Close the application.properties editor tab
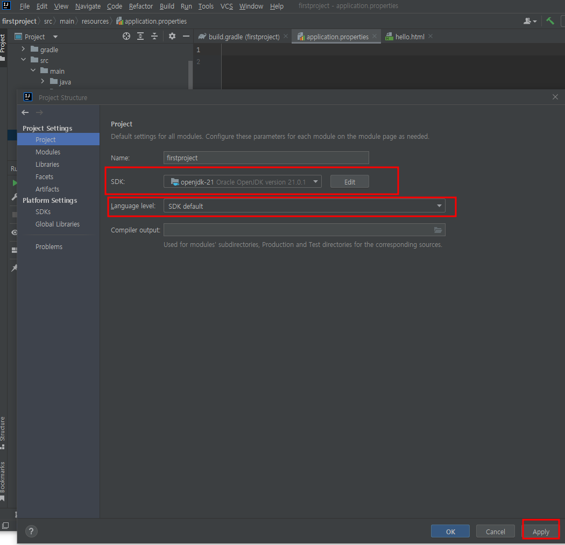 [375, 36]
